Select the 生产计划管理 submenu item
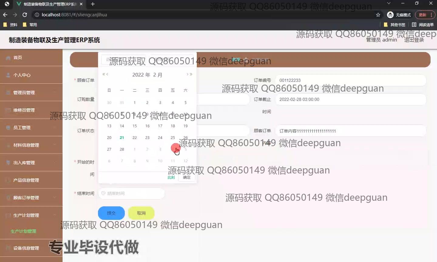Viewport: 437px width, 262px height. click(x=23, y=231)
